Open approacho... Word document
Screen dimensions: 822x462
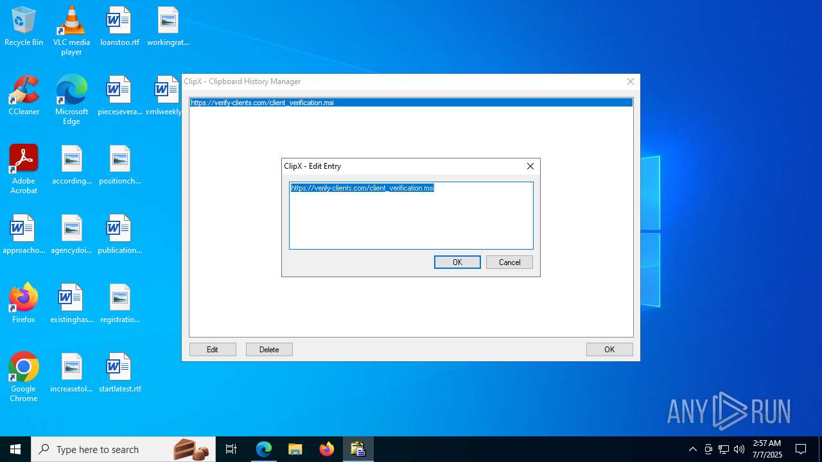pyautogui.click(x=24, y=235)
